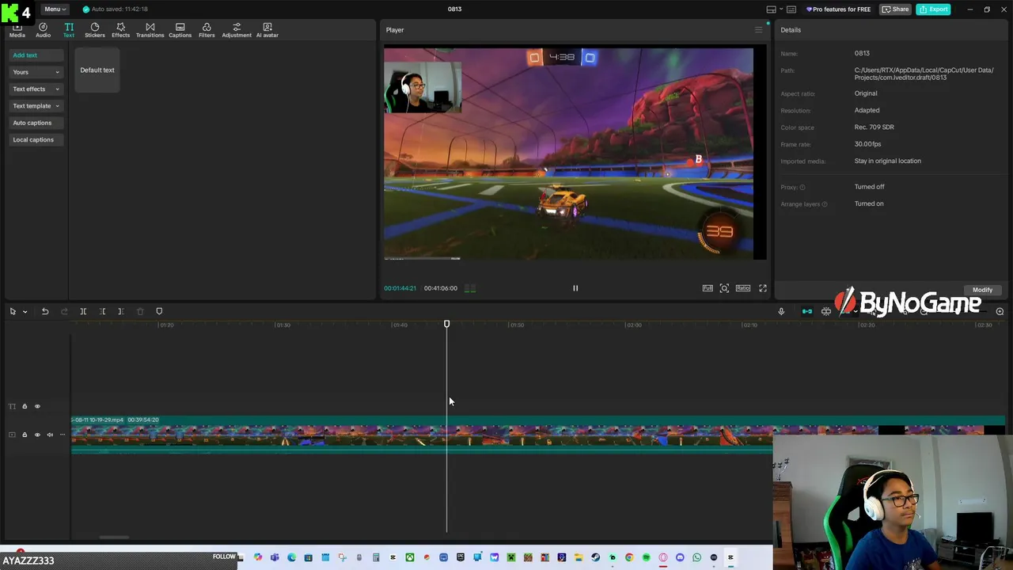Open WhatsApp from the taskbar
Viewport: 1013px width, 570px height.
[x=696, y=557]
